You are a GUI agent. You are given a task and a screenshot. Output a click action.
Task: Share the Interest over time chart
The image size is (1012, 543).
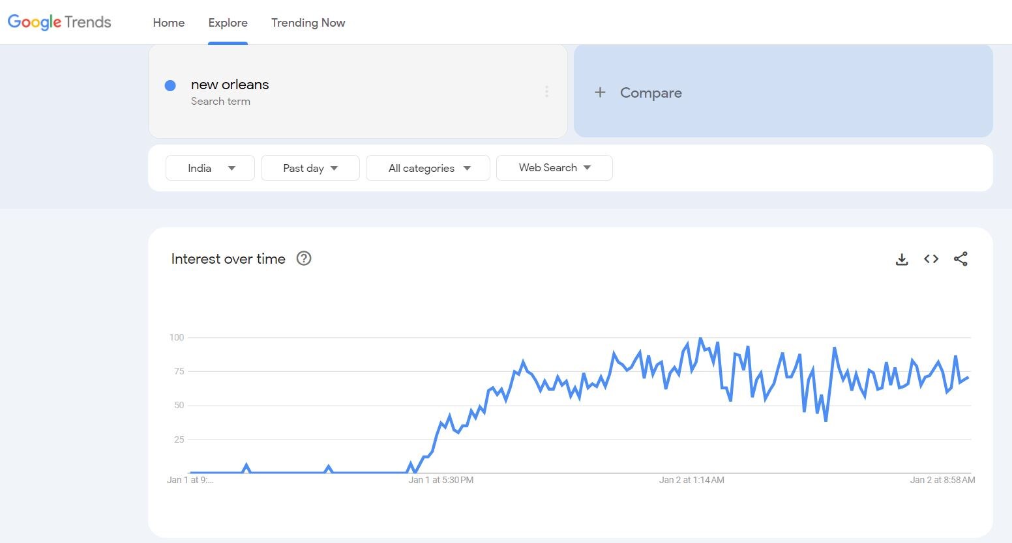coord(960,259)
